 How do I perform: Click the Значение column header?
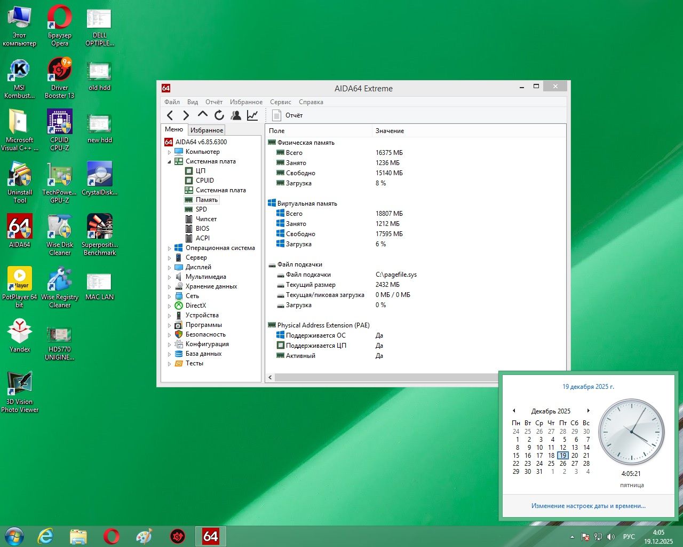pos(390,131)
